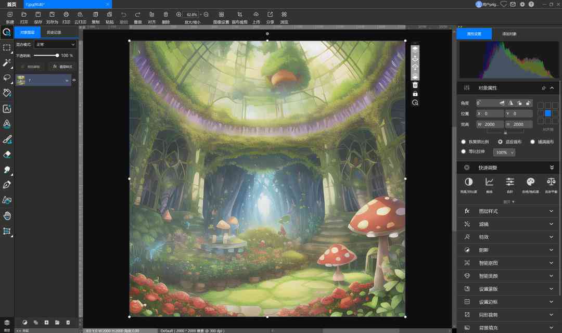Select the pen path tool

pyautogui.click(x=7, y=185)
